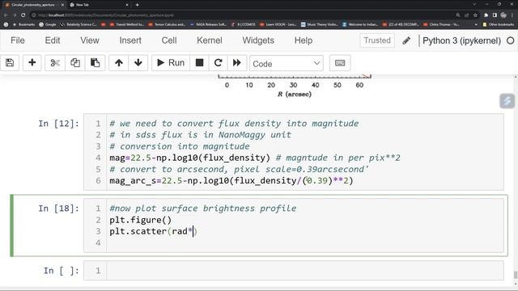Insert a cell below with the plus icon
Viewport: 518px width, 291px height.
click(32, 63)
